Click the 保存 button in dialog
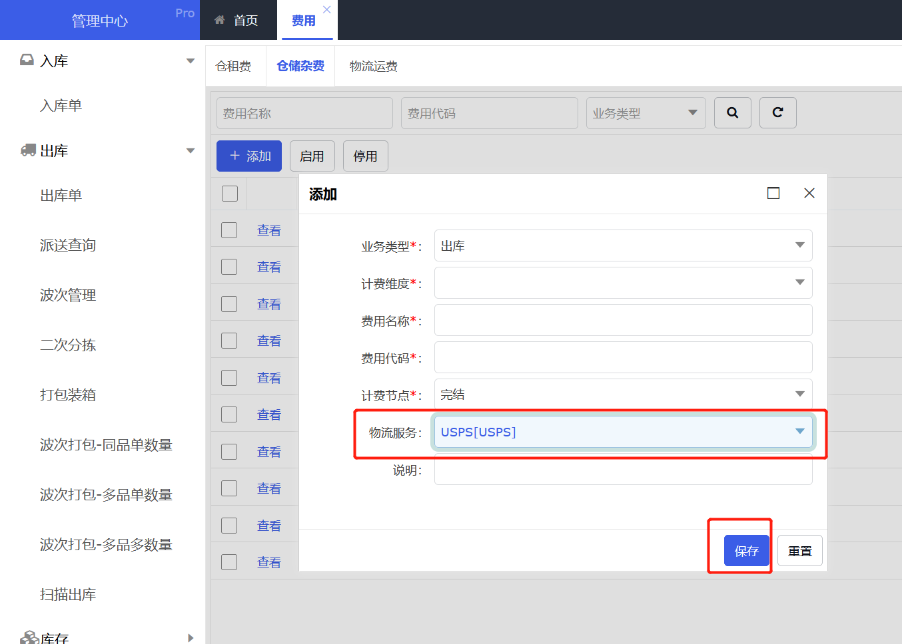This screenshot has width=902, height=644. coord(747,551)
